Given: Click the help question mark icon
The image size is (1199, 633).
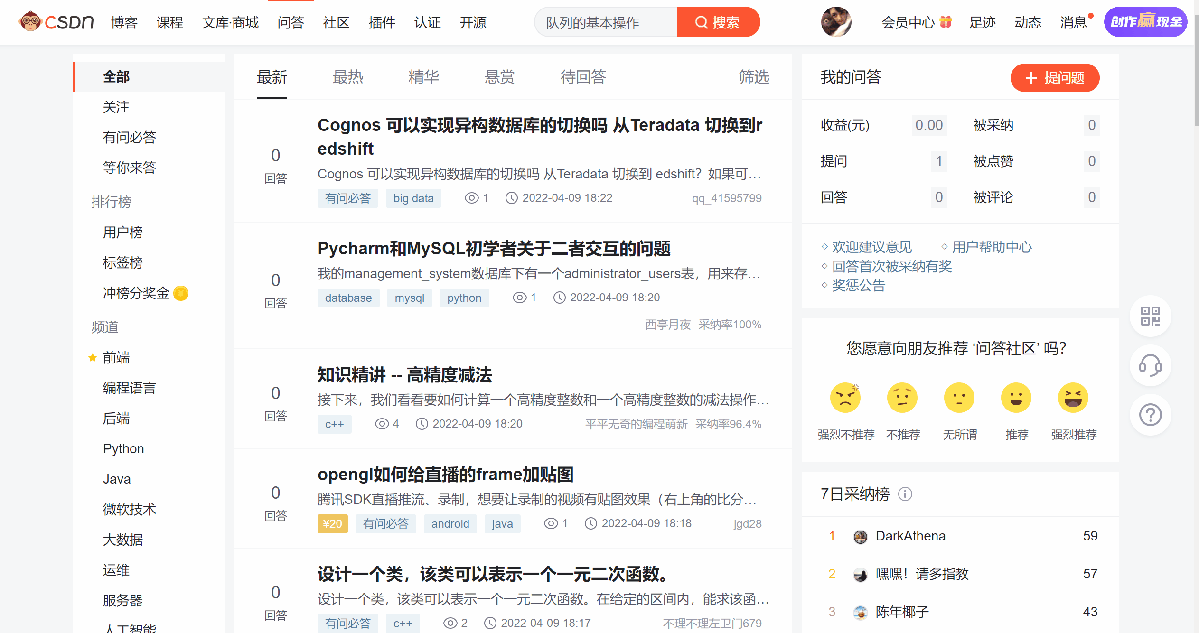Looking at the screenshot, I should tap(1150, 415).
